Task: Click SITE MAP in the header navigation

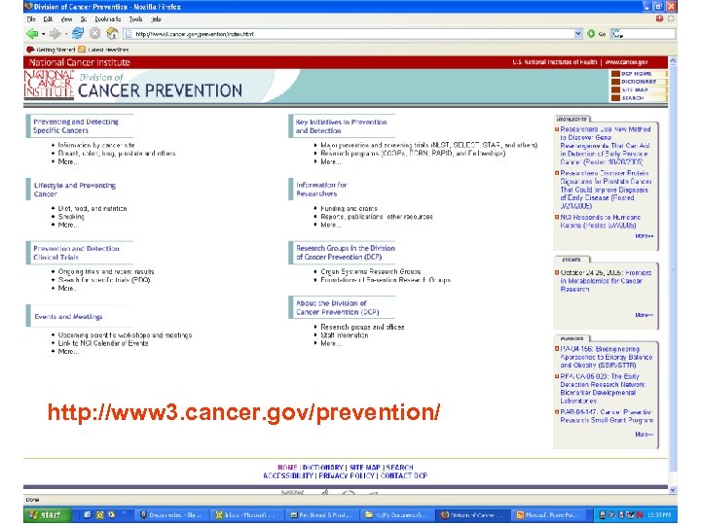Action: point(635,89)
